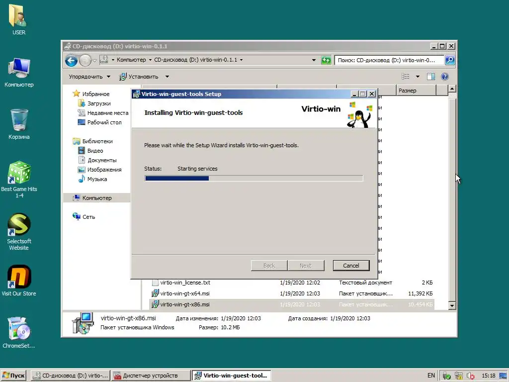Screen dimensions: 509x382
Task: Switch to CD-дисковод taskbar window
Action: coord(71,376)
